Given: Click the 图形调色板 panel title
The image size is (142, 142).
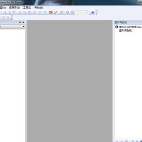Looking at the screenshot, I should [121, 22].
